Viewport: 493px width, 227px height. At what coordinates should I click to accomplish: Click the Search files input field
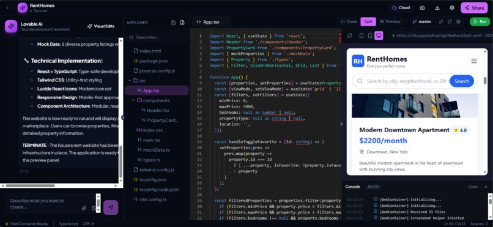click(157, 37)
